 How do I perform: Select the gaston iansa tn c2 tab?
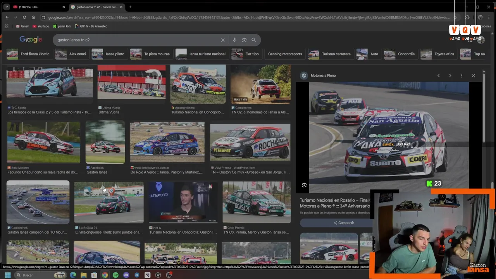coord(97,7)
